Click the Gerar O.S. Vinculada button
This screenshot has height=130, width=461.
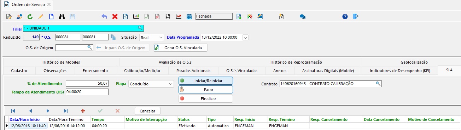pyautogui.click(x=180, y=47)
